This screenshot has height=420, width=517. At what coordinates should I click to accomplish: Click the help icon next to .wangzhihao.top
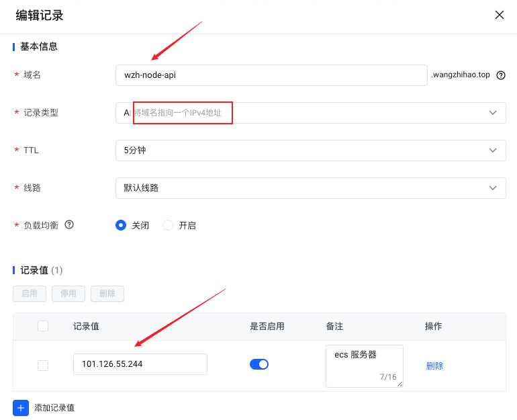click(x=500, y=75)
